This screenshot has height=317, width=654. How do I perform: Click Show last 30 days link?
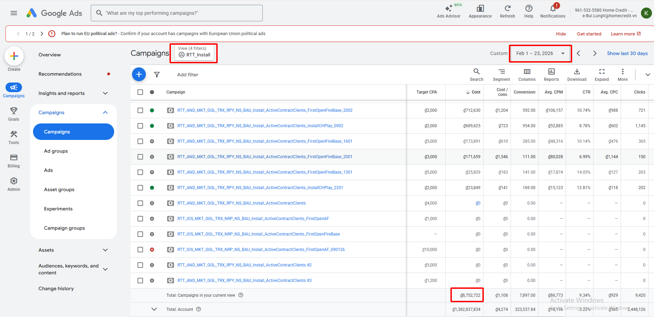[x=627, y=53]
